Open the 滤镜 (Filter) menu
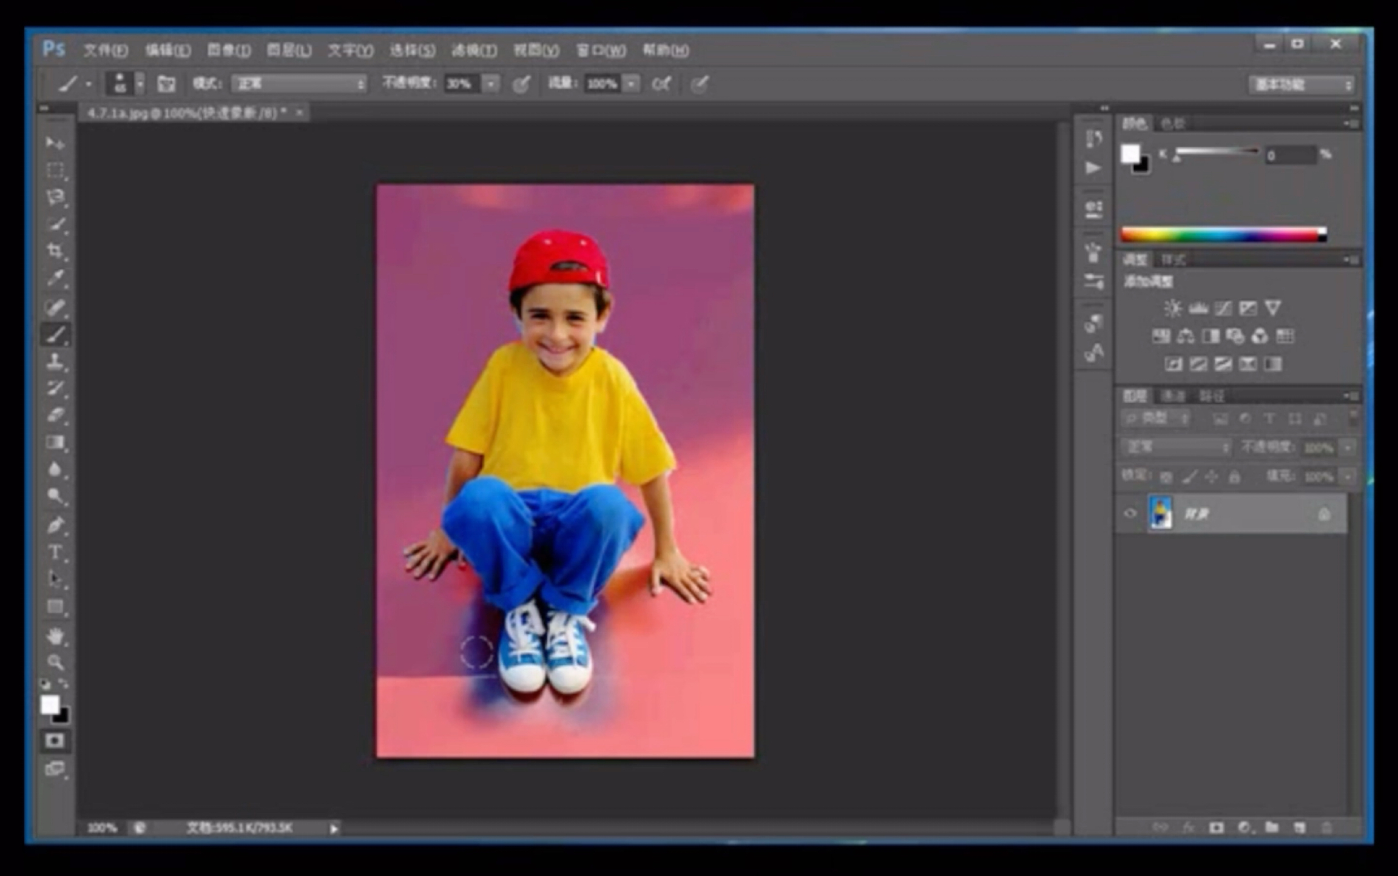The width and height of the screenshot is (1398, 876). click(474, 50)
